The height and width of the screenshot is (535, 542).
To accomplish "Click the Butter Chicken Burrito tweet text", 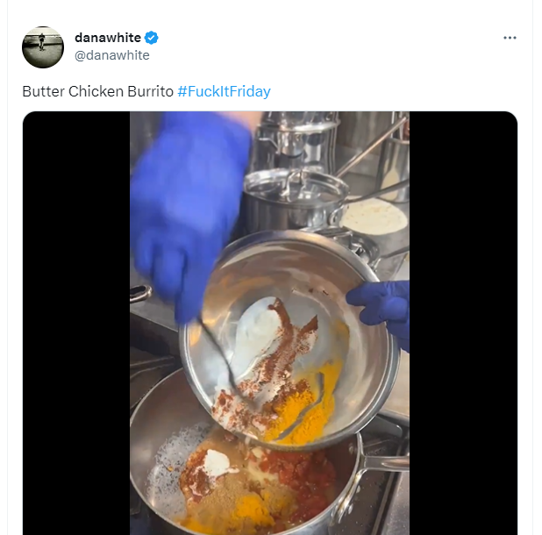I will (97, 91).
